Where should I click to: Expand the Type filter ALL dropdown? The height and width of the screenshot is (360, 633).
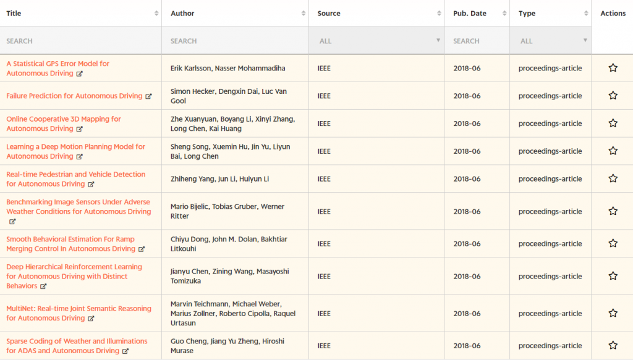[550, 41]
